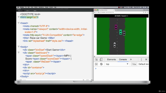The height and width of the screenshot is (93, 166).
Task: Open the Default levels dropdown
Action: point(143,64)
